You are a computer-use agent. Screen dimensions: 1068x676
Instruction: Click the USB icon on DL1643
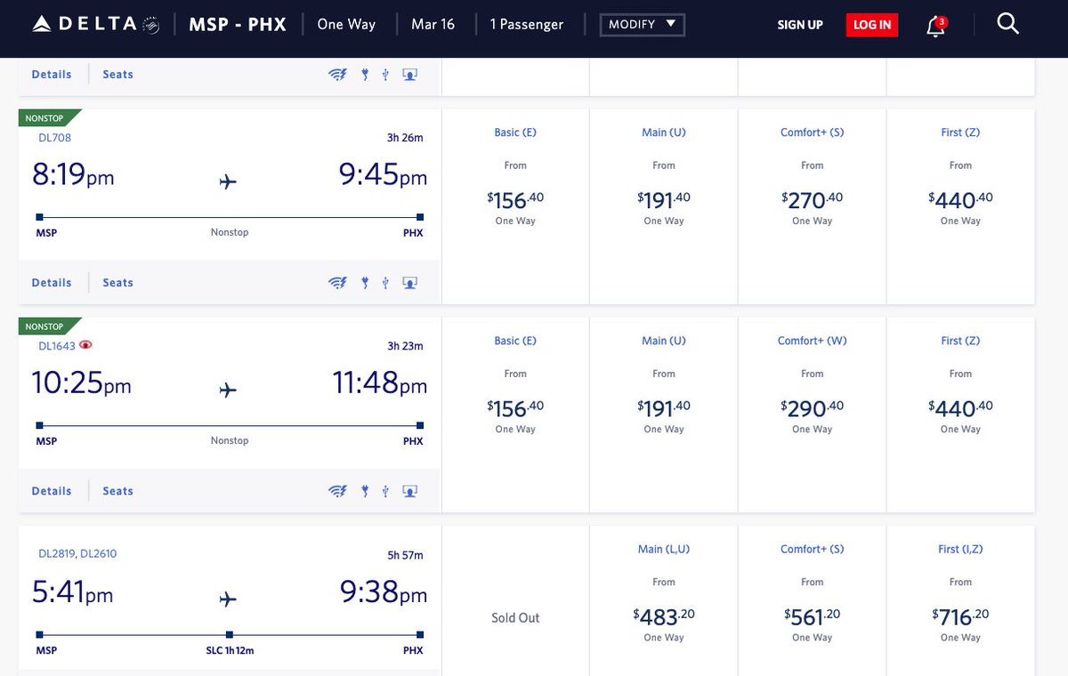pyautogui.click(x=385, y=491)
